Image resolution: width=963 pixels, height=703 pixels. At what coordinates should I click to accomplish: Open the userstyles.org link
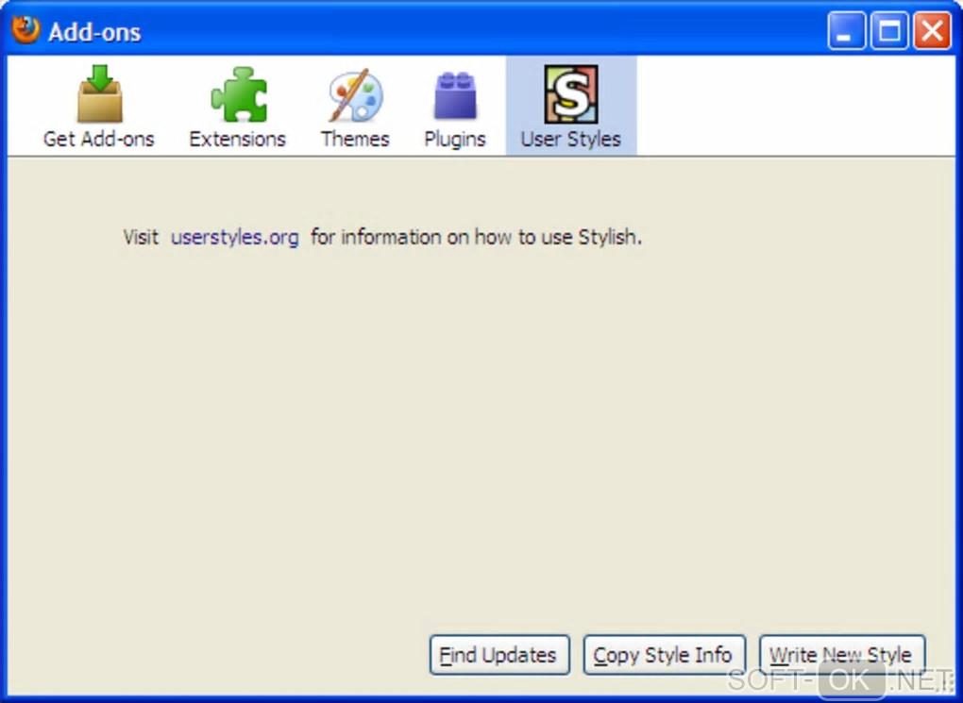coord(234,237)
